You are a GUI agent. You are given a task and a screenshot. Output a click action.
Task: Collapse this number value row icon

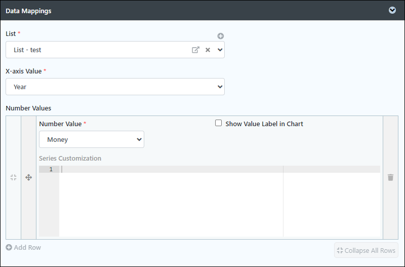pyautogui.click(x=14, y=177)
